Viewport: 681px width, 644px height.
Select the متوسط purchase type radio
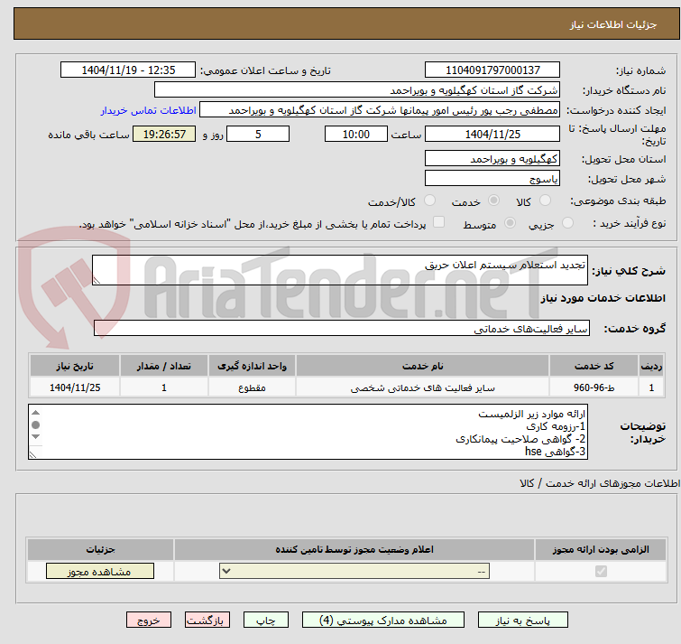pos(510,223)
